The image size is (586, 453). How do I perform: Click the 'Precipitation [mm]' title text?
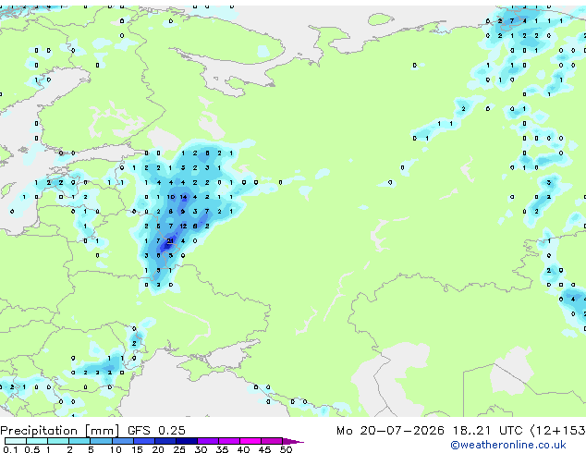point(60,431)
